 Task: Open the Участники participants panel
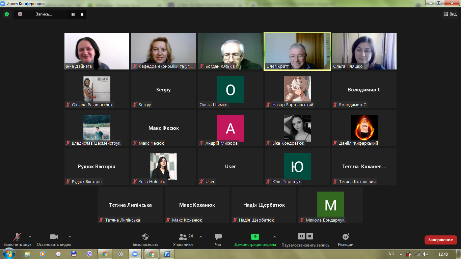183,237
